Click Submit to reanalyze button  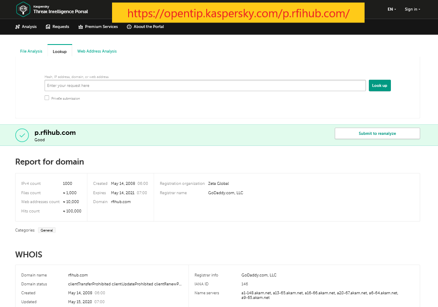click(377, 134)
